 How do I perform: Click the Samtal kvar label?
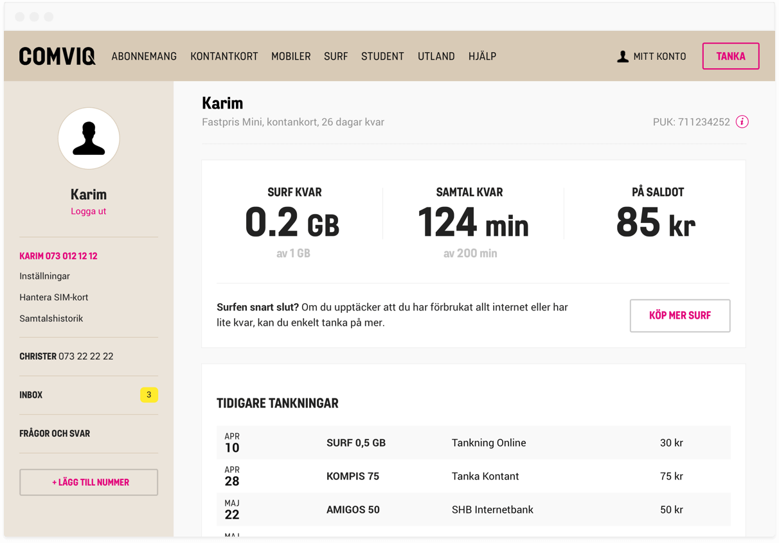pos(470,192)
